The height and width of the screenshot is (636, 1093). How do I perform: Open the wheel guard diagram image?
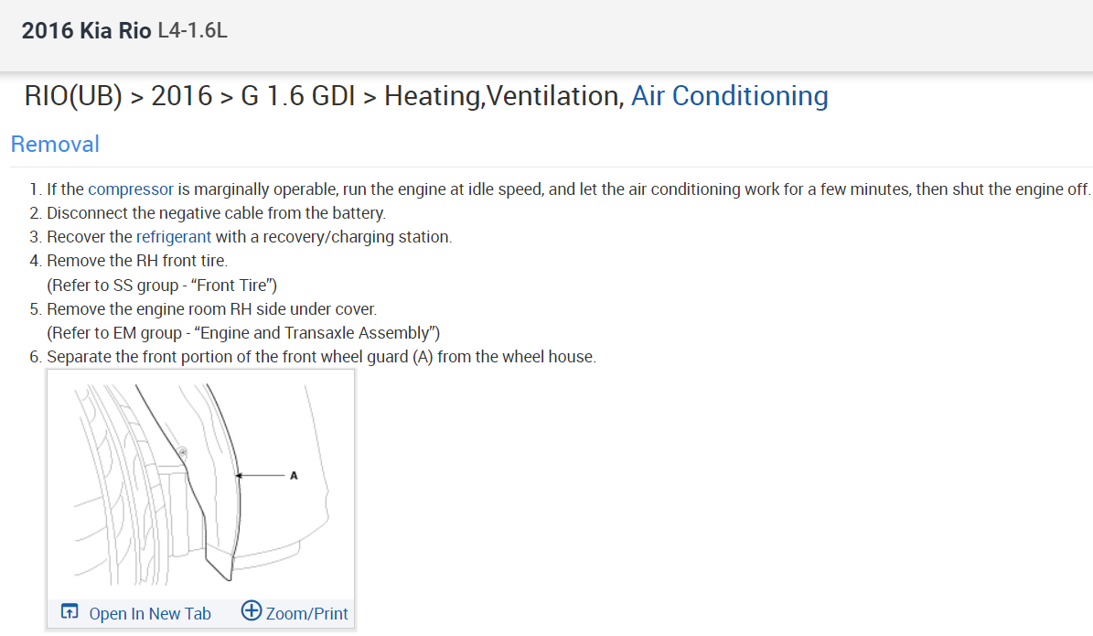pyautogui.click(x=199, y=483)
